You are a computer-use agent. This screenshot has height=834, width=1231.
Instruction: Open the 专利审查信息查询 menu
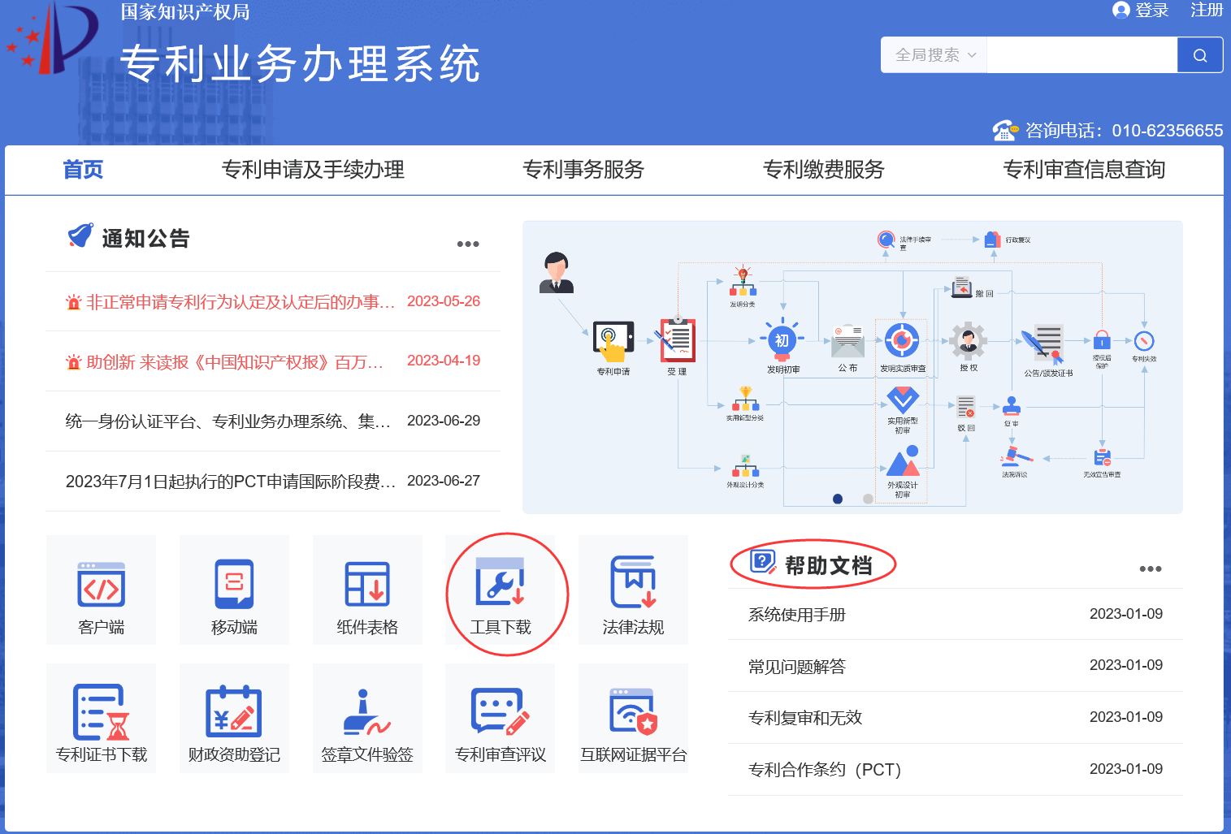(1085, 170)
